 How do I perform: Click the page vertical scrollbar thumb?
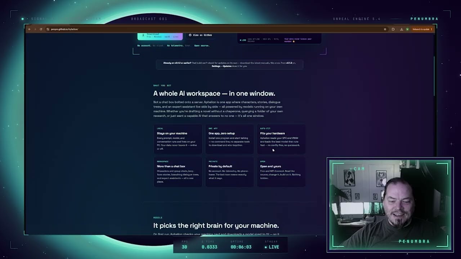(x=434, y=76)
